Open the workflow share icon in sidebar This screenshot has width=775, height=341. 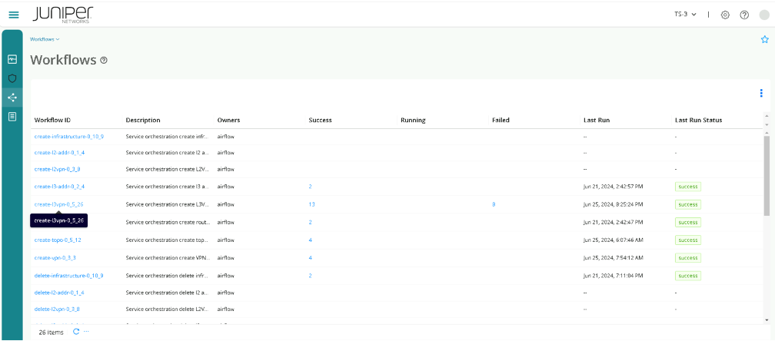[x=12, y=98]
